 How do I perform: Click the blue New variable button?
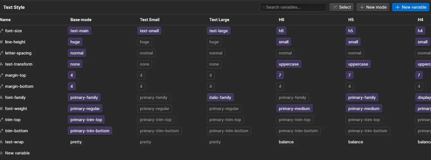pyautogui.click(x=411, y=7)
